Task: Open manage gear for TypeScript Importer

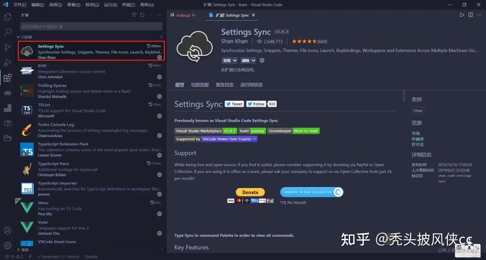Action: click(159, 194)
